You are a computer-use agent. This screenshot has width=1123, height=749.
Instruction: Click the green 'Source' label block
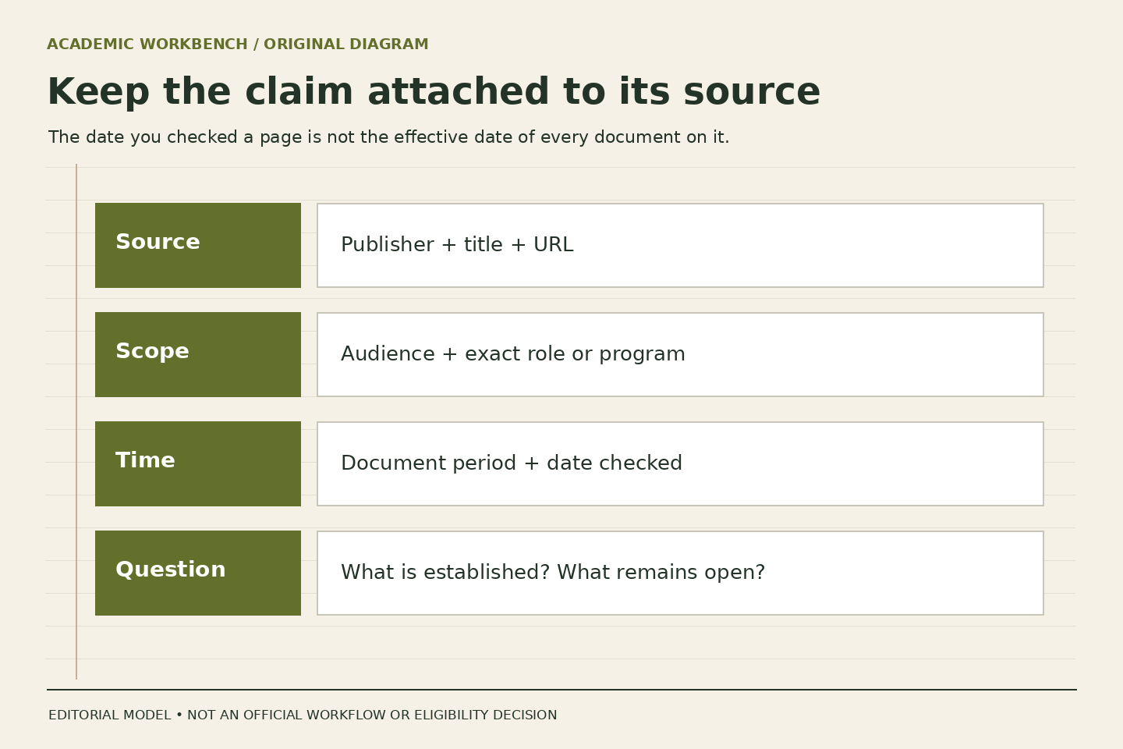pyautogui.click(x=198, y=245)
